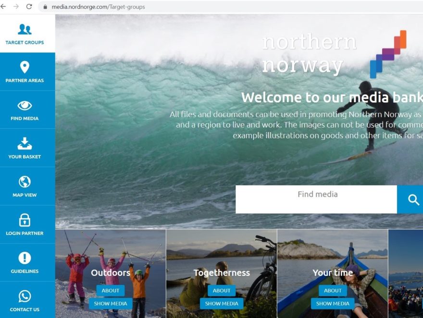423x318 pixels.
Task: Open the Target Groups people icon
Action: coord(25,29)
